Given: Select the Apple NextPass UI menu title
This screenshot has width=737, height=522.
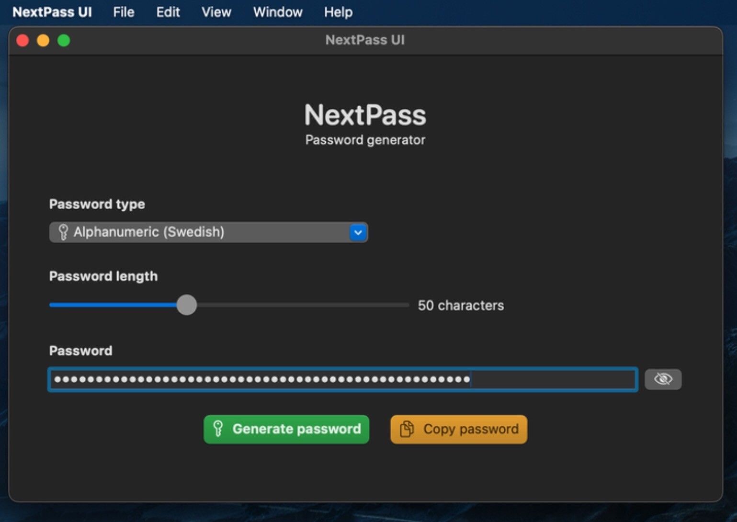Looking at the screenshot, I should coord(52,12).
